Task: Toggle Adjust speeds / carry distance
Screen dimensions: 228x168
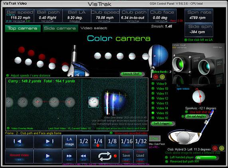Action: pyautogui.click(x=8, y=76)
